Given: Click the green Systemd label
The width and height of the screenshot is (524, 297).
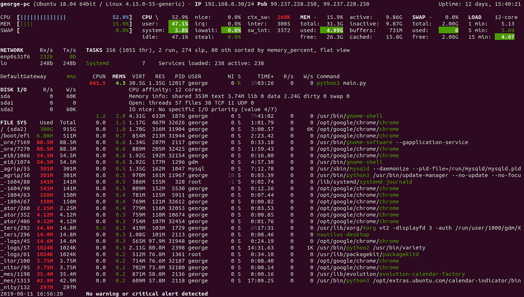Looking at the screenshot, I should [x=98, y=63].
